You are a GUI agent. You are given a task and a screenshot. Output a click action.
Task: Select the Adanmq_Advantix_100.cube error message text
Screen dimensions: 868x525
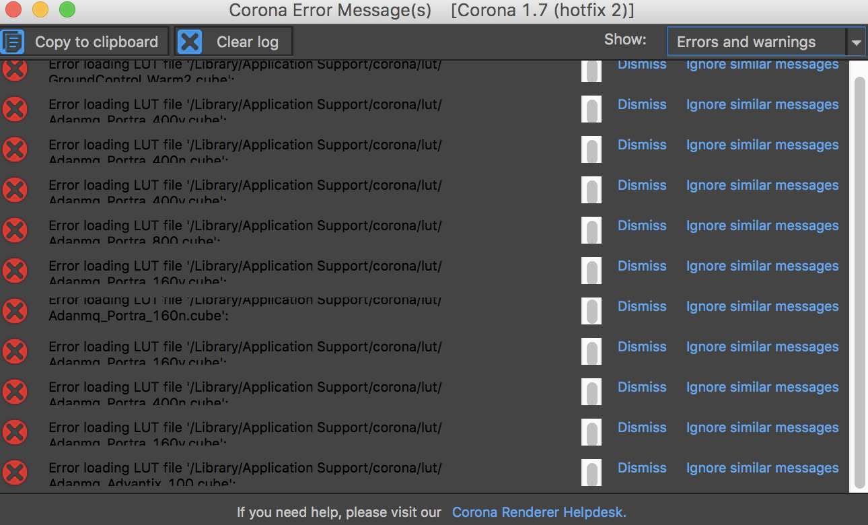click(x=246, y=475)
